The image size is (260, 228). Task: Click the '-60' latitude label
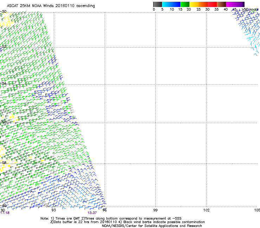3,206
